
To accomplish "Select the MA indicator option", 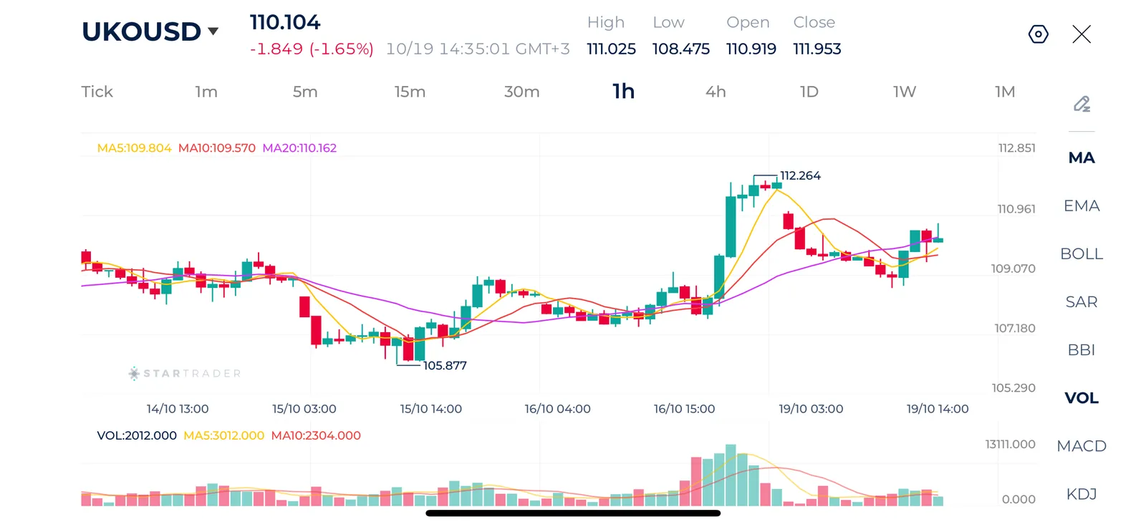I will click(1082, 158).
